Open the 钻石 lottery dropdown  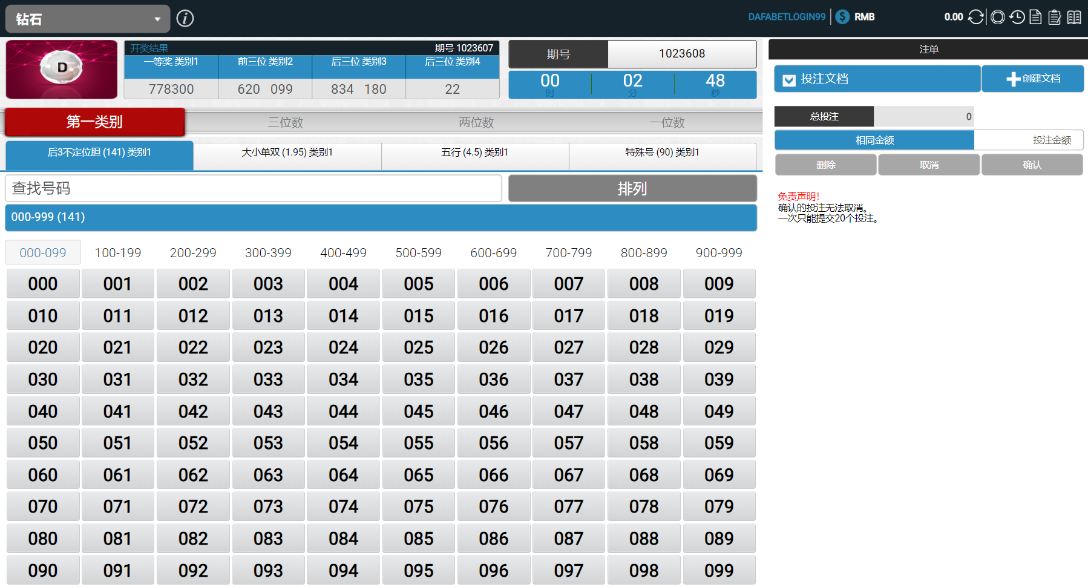click(x=87, y=18)
